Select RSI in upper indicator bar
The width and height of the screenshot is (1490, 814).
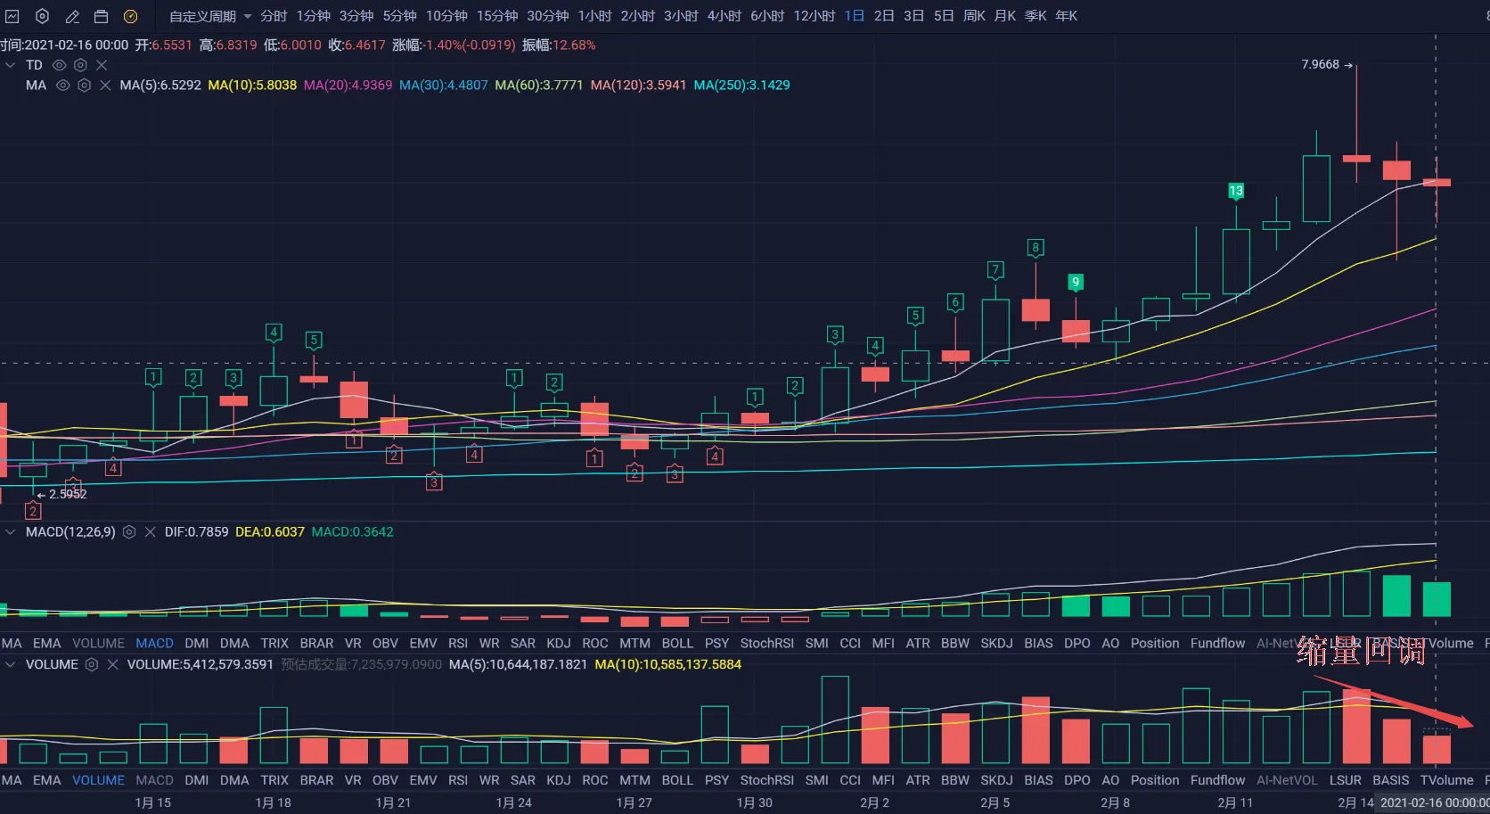[x=458, y=644]
